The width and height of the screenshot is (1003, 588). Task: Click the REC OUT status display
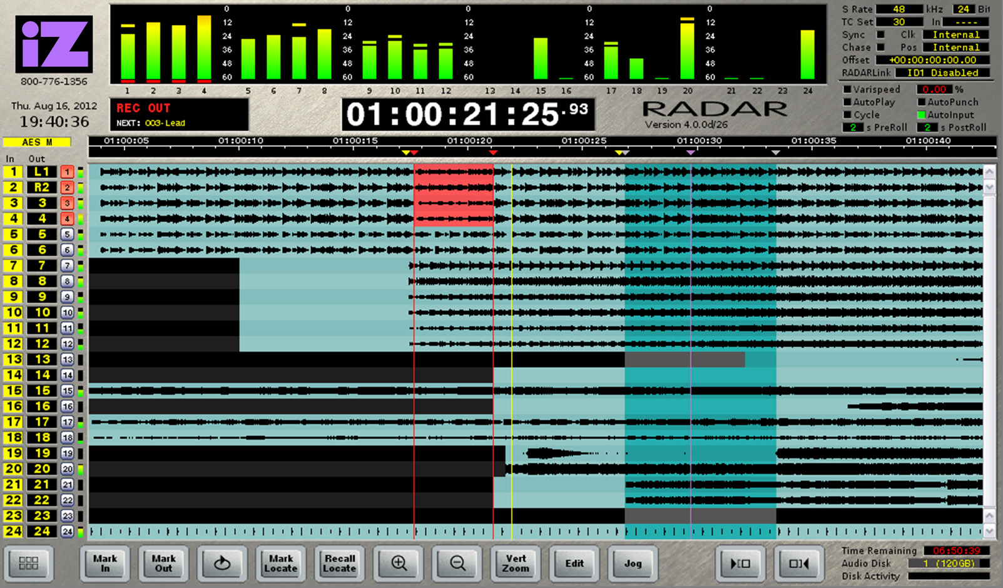click(x=180, y=114)
